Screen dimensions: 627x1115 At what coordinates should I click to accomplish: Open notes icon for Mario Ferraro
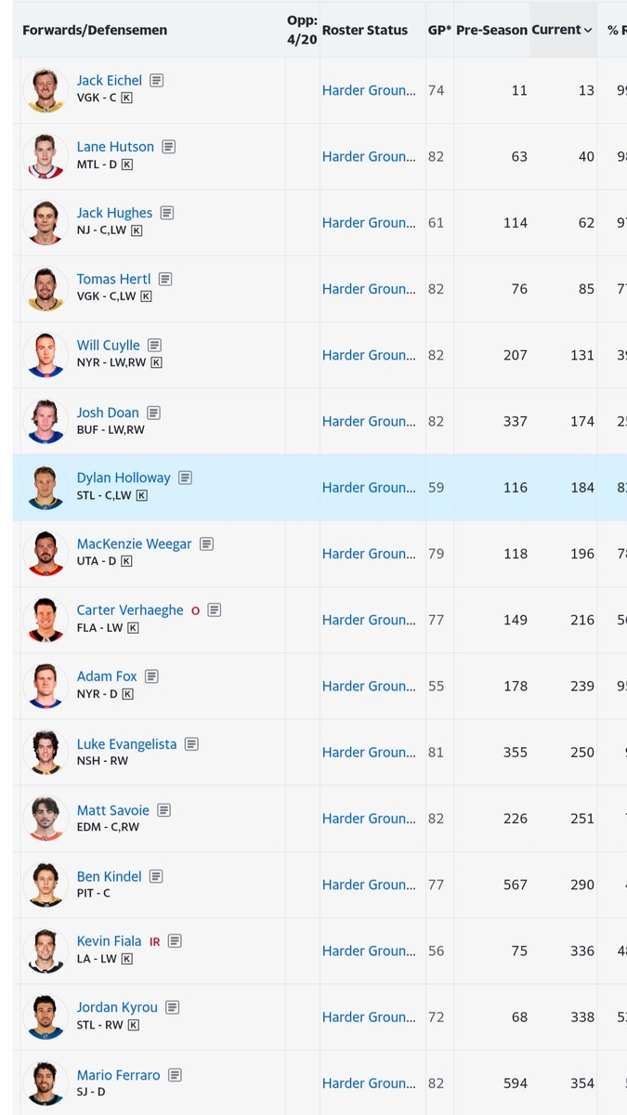tap(175, 1075)
